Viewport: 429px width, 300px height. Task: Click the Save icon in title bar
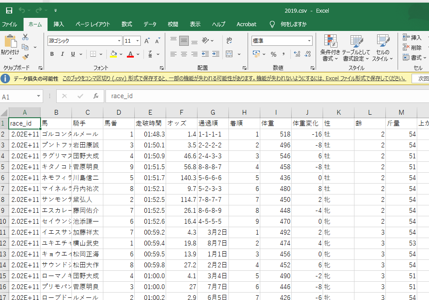click(x=9, y=10)
